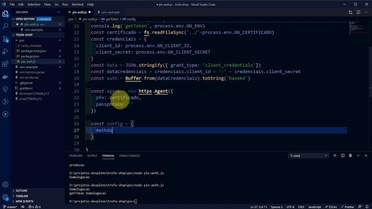Open the Accounts icon in activity bar
The height and width of the screenshot is (209, 372).
(5, 185)
